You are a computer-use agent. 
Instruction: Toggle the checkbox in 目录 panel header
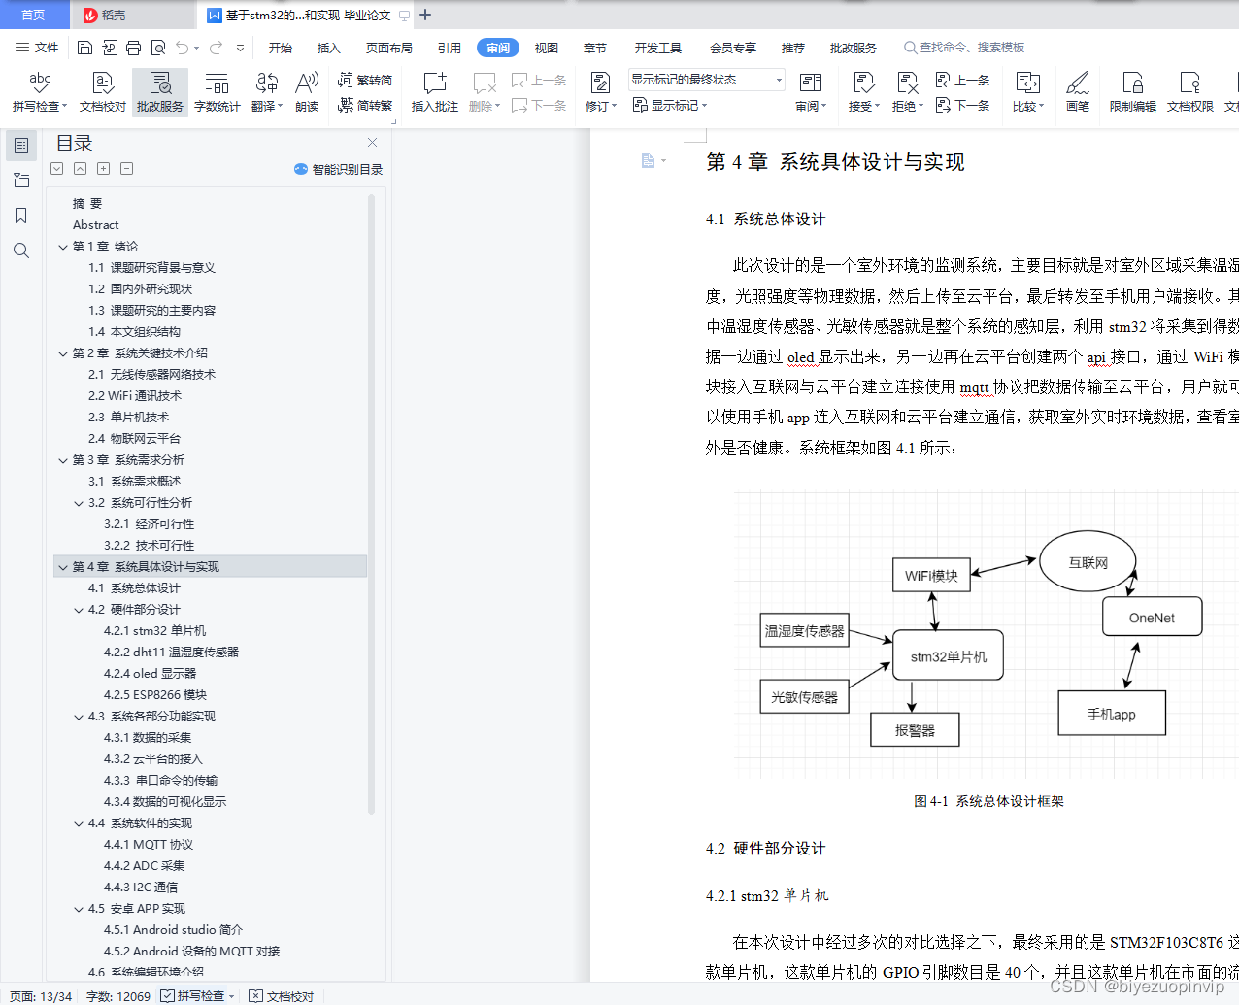(x=56, y=168)
